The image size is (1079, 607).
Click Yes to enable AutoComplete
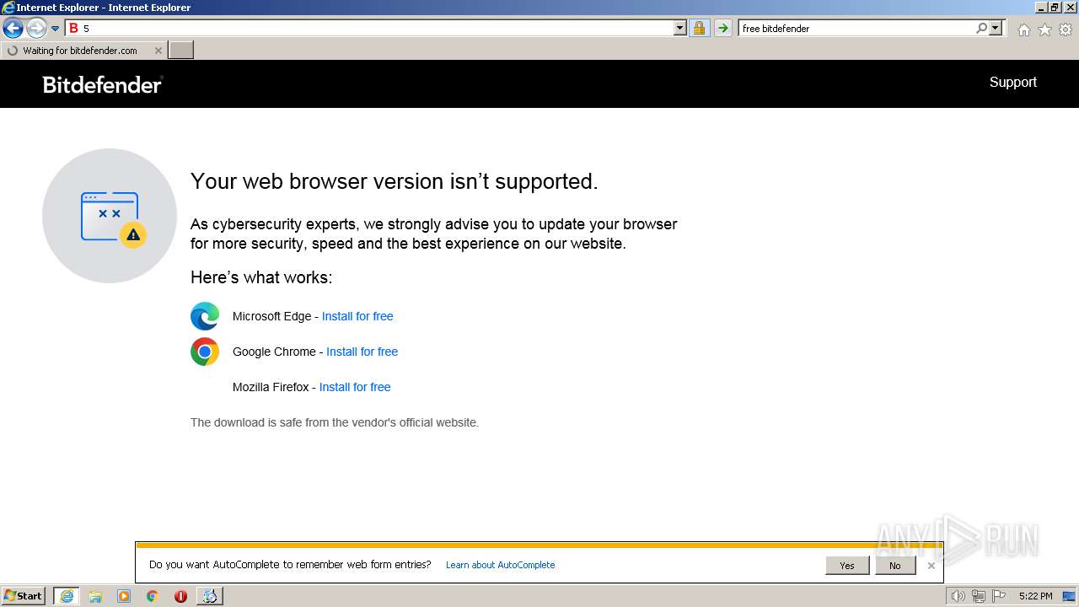pyautogui.click(x=847, y=566)
